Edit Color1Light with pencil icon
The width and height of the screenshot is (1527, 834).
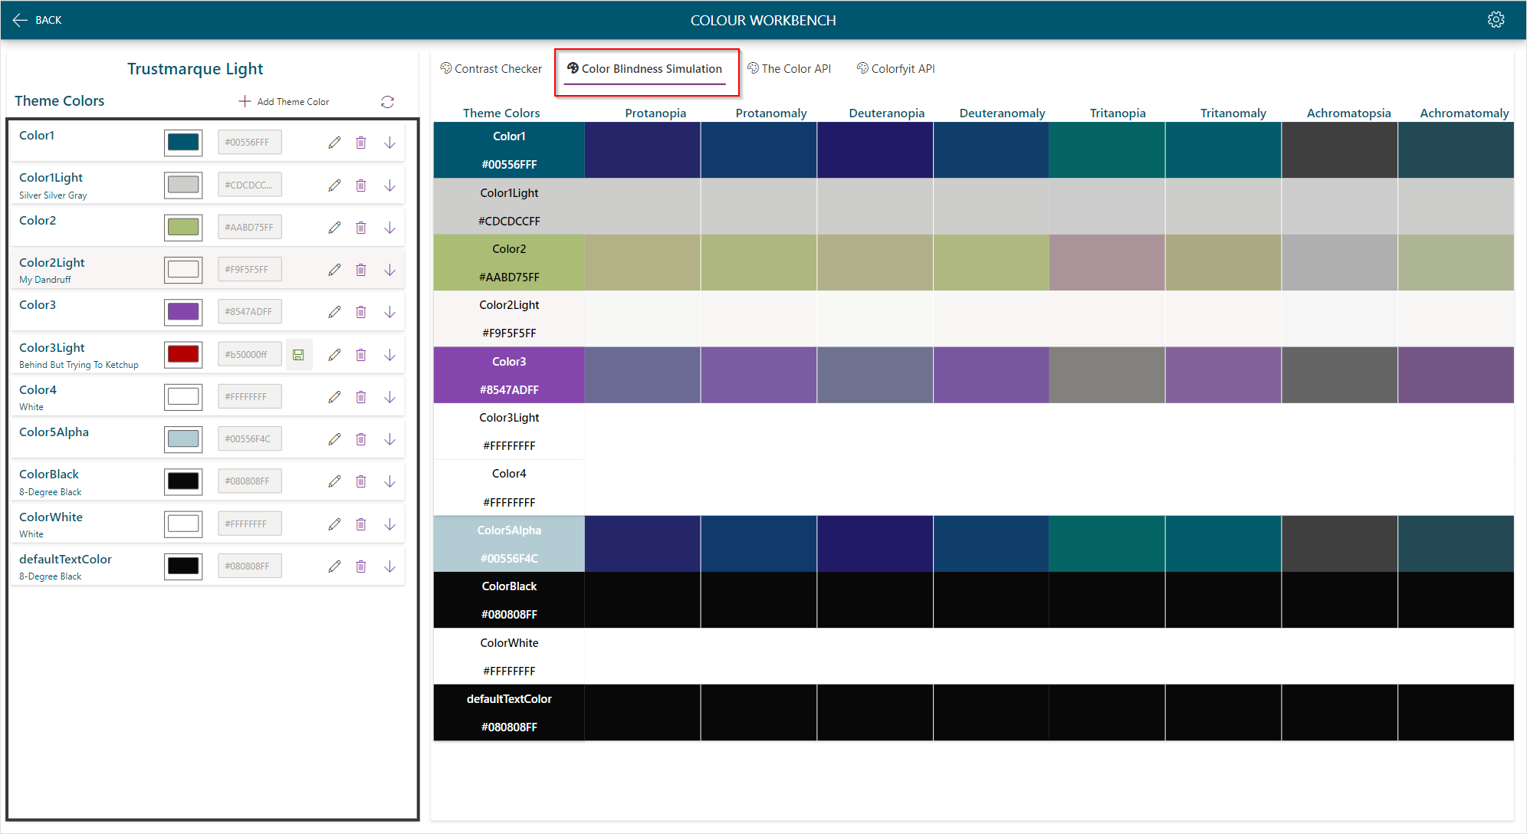335,185
